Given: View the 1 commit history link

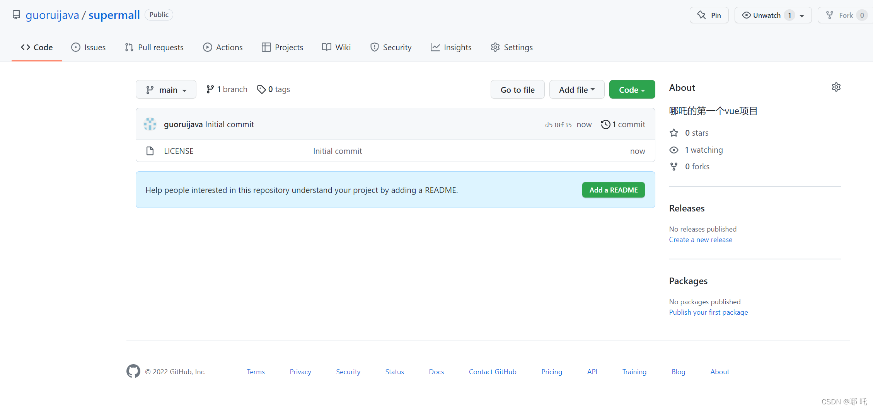Looking at the screenshot, I should [623, 124].
